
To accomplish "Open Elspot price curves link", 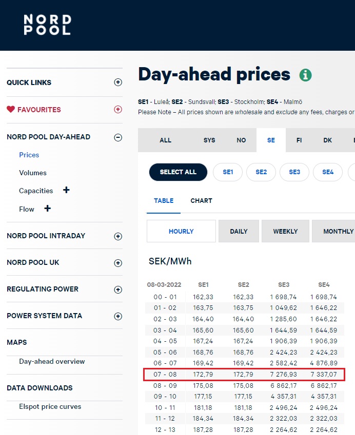I will tap(50, 407).
